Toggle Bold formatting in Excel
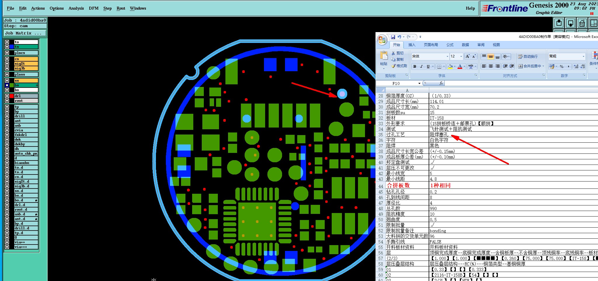 (x=415, y=67)
